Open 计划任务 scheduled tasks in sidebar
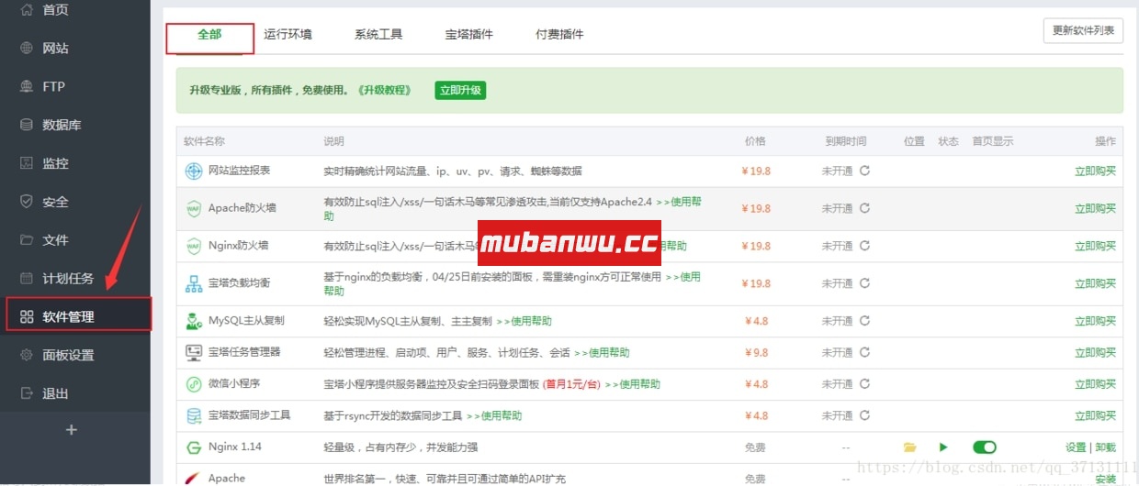Screen dimensions: 1139x486 click(75, 279)
